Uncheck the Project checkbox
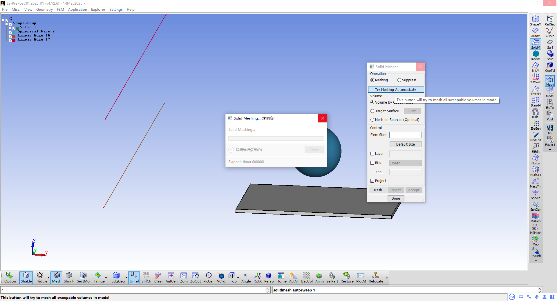Screen dimensions: 557x301 [372, 181]
